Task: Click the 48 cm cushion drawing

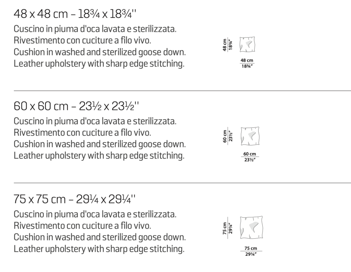Action: click(x=247, y=45)
